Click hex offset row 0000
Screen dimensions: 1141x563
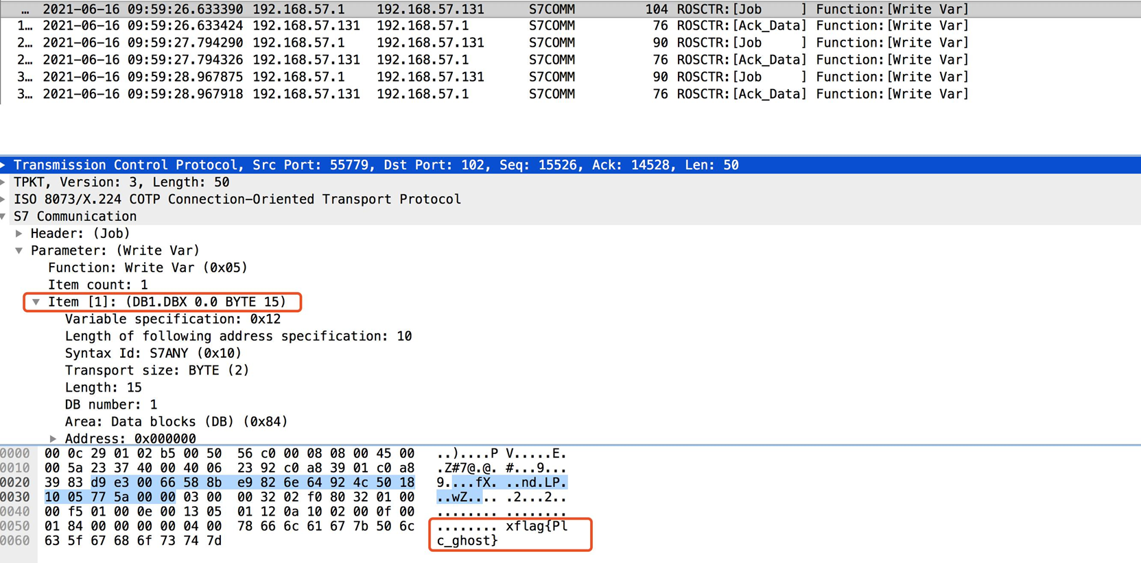[x=15, y=454]
